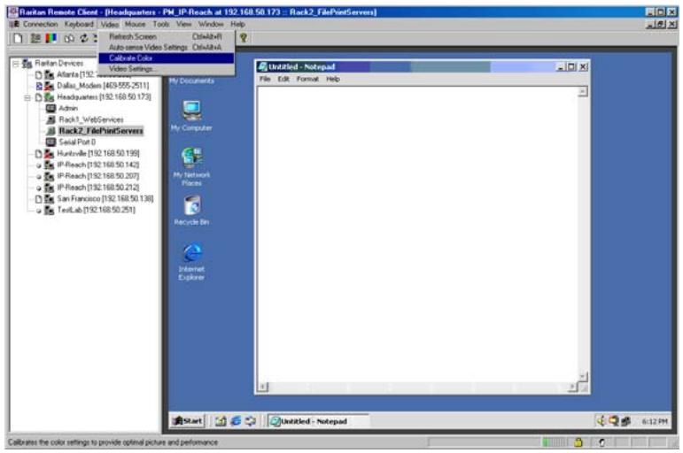Click the green device list toolbar icon
Image resolution: width=683 pixels, height=453 pixels.
35,38
